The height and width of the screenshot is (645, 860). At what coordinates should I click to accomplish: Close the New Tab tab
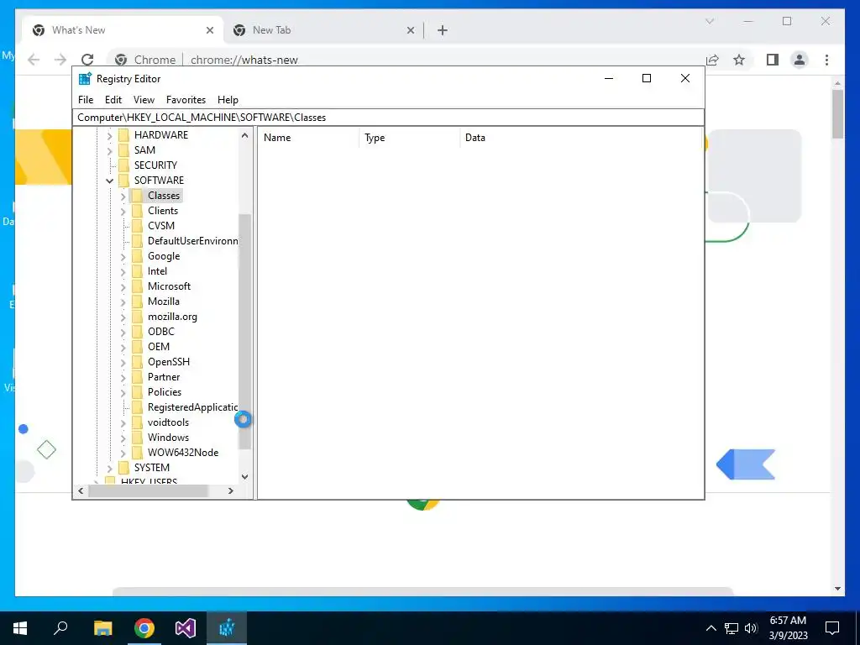coord(410,31)
